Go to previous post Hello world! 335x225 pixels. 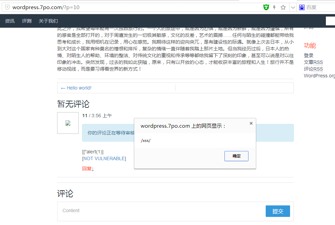point(76,88)
